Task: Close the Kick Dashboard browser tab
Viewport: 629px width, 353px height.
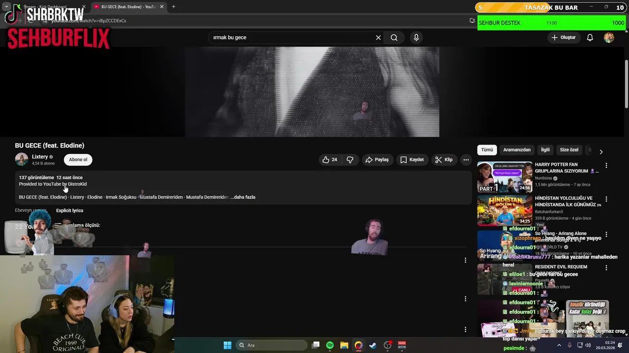Action: pos(84,7)
